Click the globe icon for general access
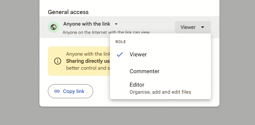This screenshot has width=255, height=125. coord(54,27)
